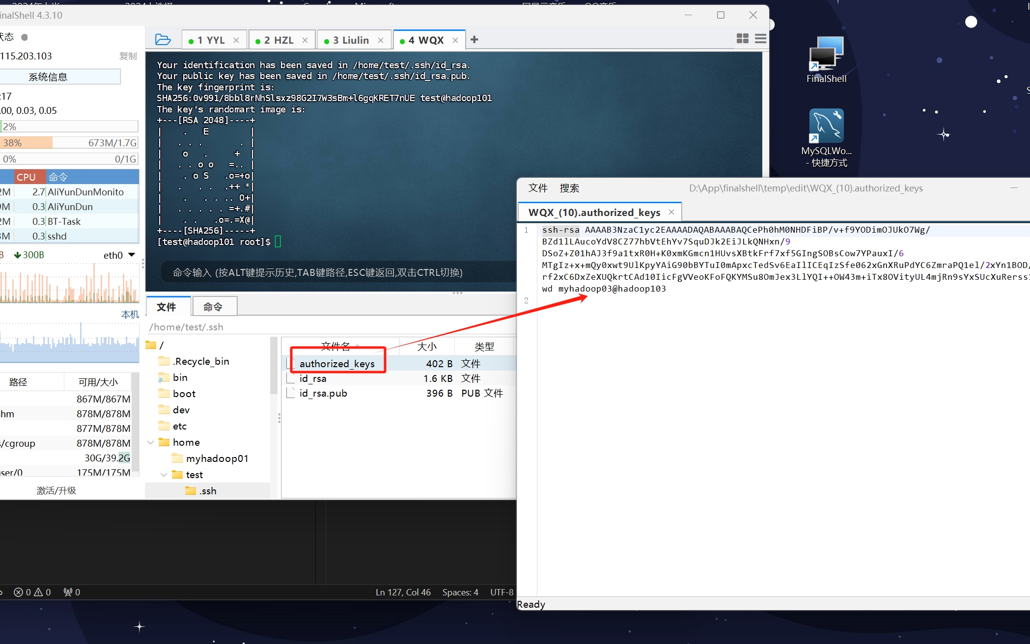Switch to grid layout view icon
This screenshot has height=644, width=1030.
[742, 38]
